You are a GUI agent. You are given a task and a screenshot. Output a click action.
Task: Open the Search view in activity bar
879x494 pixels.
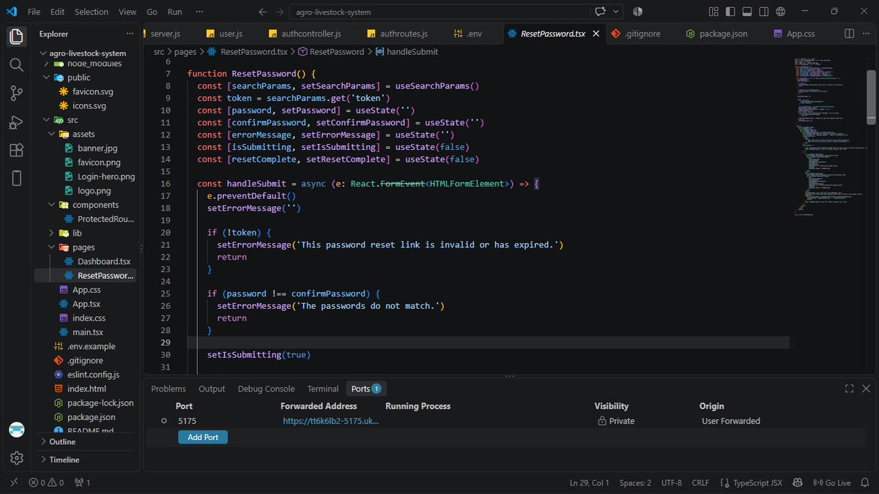point(16,64)
